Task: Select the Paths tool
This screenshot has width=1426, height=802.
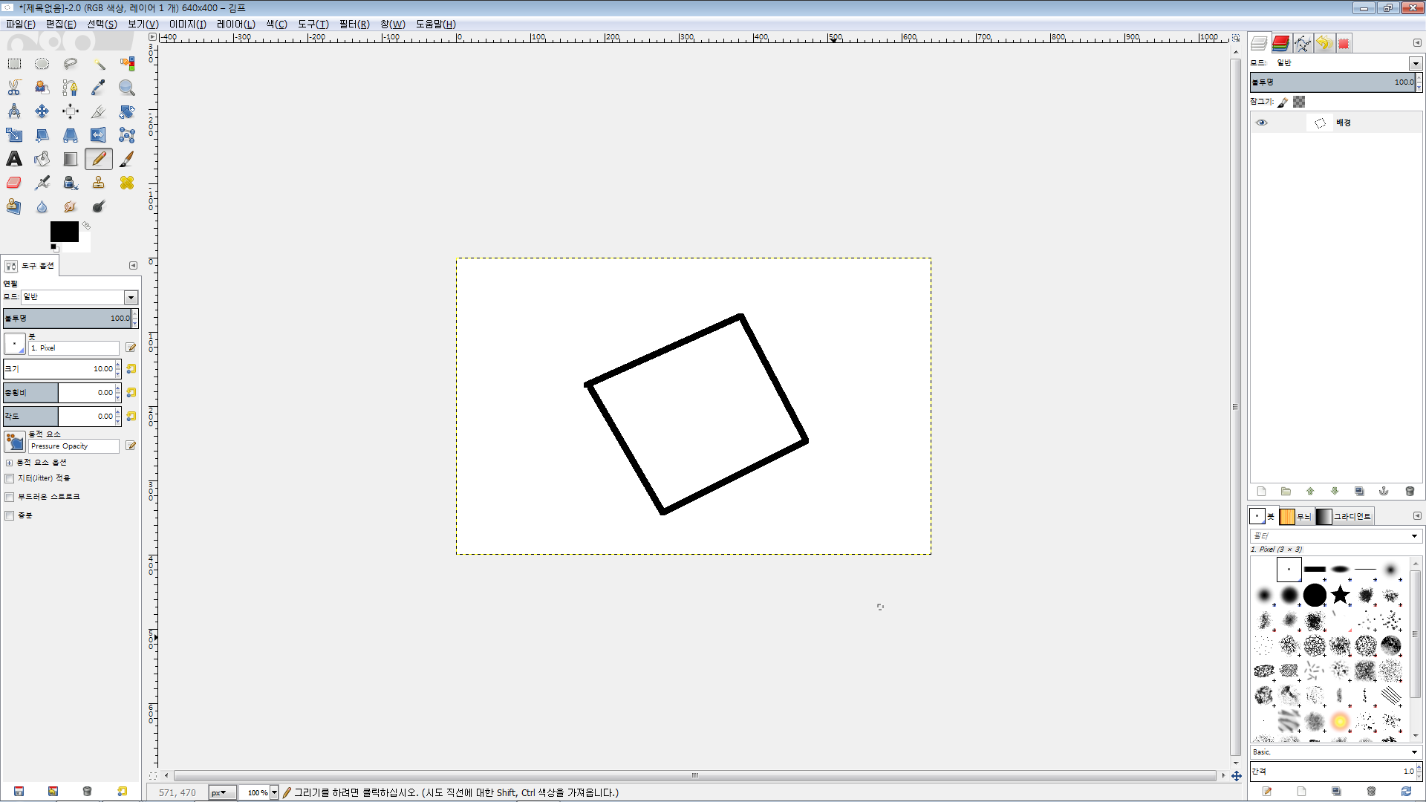Action: click(71, 88)
